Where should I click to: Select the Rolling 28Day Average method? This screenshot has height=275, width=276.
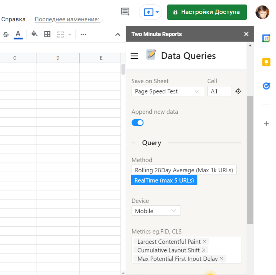[x=184, y=170]
